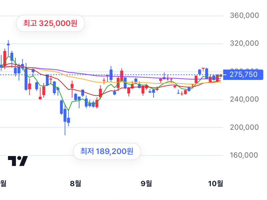Click the 360,000 price axis label
Viewport: 267px width, 200px height.
click(x=244, y=15)
